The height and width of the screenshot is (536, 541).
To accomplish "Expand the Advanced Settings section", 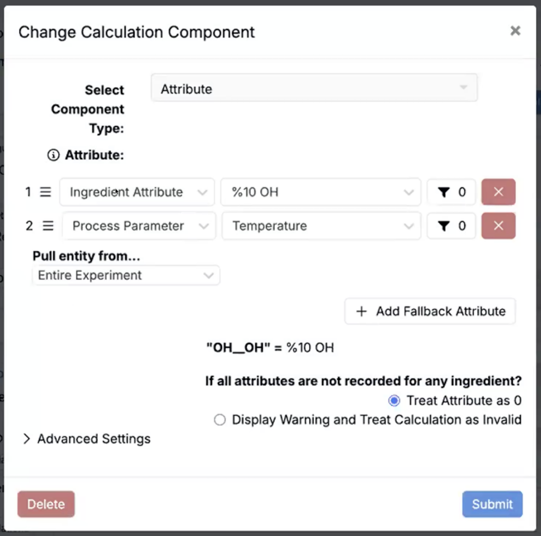I will pos(87,439).
